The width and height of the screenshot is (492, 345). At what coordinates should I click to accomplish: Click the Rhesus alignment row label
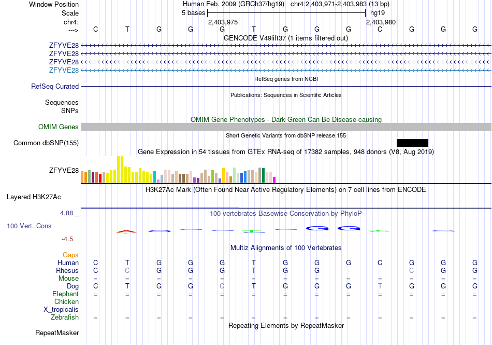(x=67, y=270)
